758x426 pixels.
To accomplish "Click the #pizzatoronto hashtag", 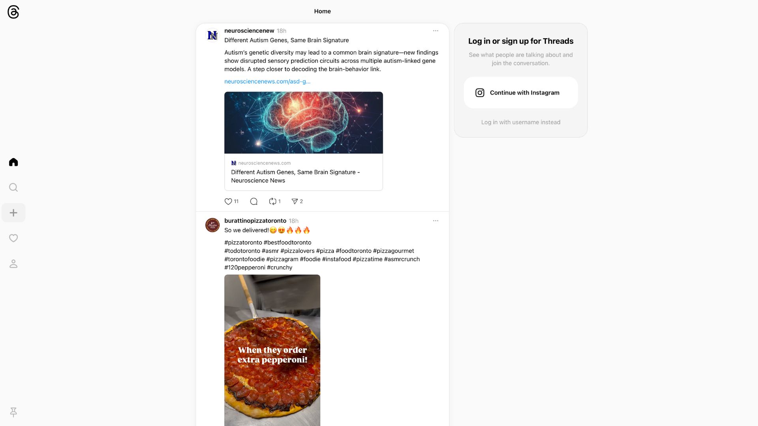I will [243, 243].
